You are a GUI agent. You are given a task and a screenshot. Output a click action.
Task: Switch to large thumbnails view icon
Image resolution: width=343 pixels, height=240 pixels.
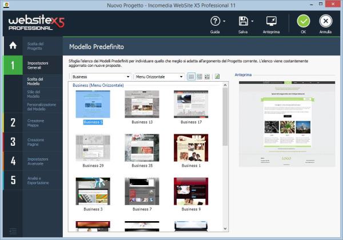coord(192,77)
